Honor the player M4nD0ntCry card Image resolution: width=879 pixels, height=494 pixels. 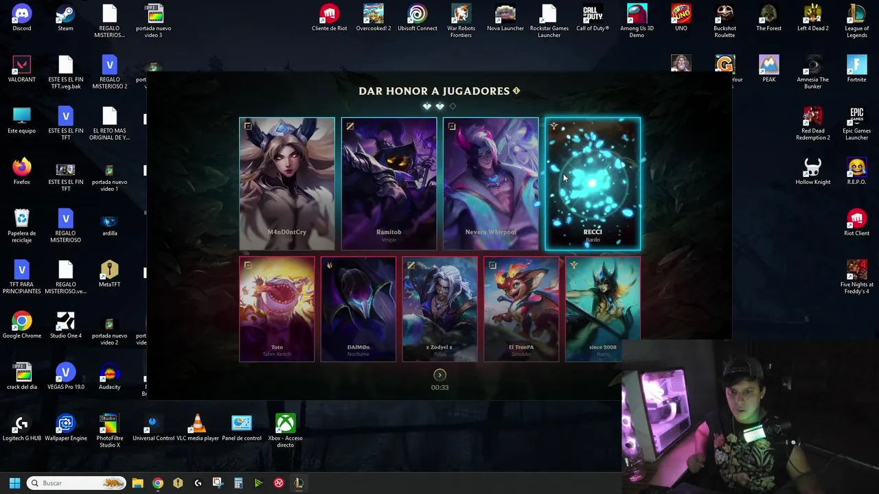click(287, 184)
